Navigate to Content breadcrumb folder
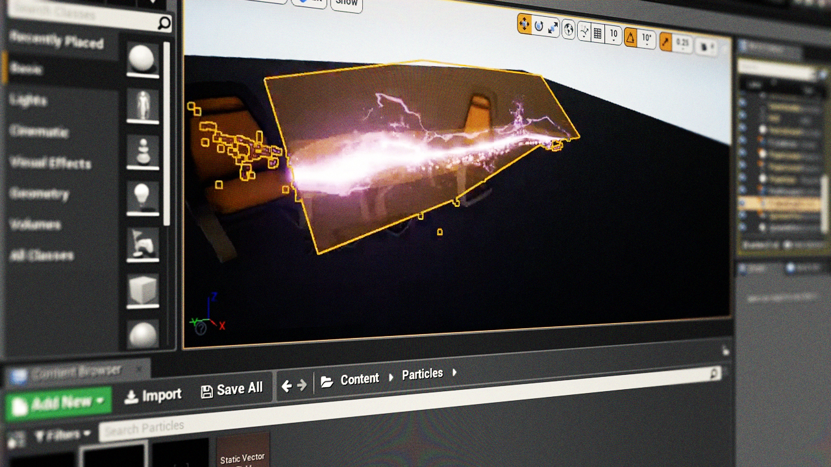Viewport: 831px width, 467px height. (x=360, y=379)
